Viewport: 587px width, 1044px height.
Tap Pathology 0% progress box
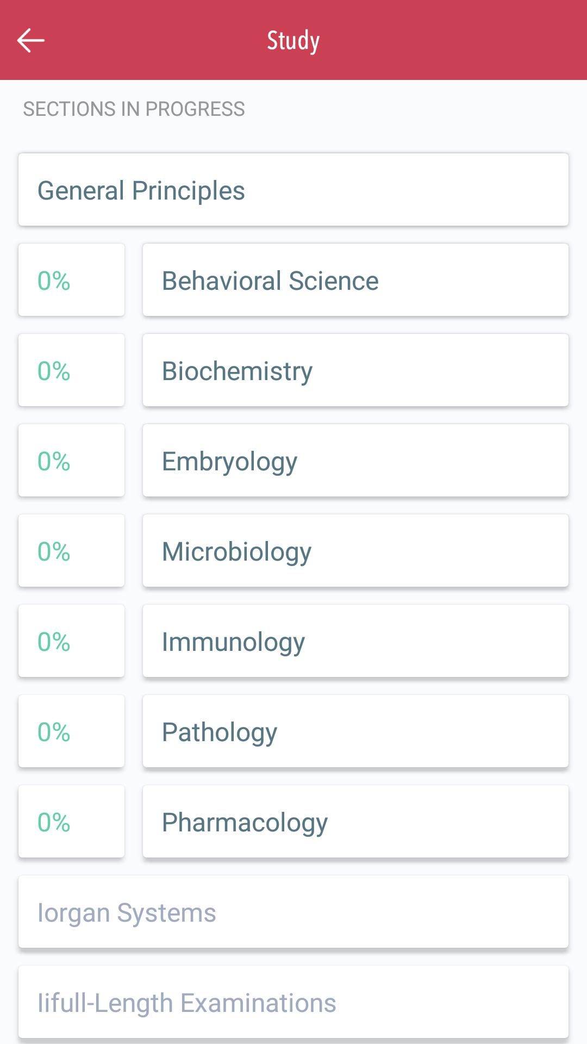click(x=71, y=731)
